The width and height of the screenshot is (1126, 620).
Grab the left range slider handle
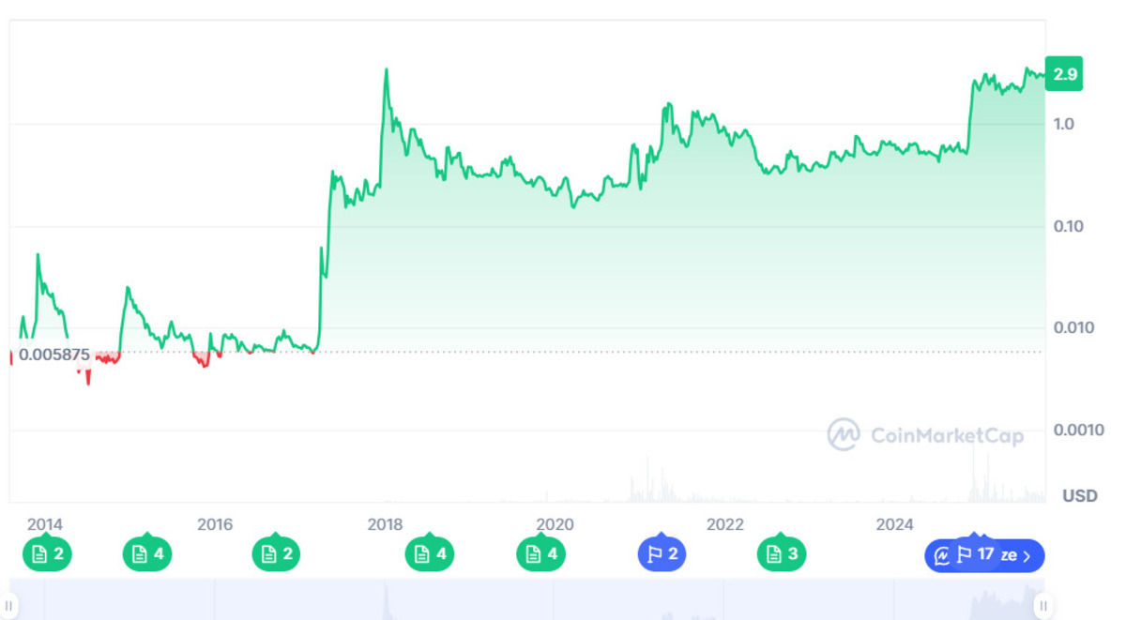9,606
